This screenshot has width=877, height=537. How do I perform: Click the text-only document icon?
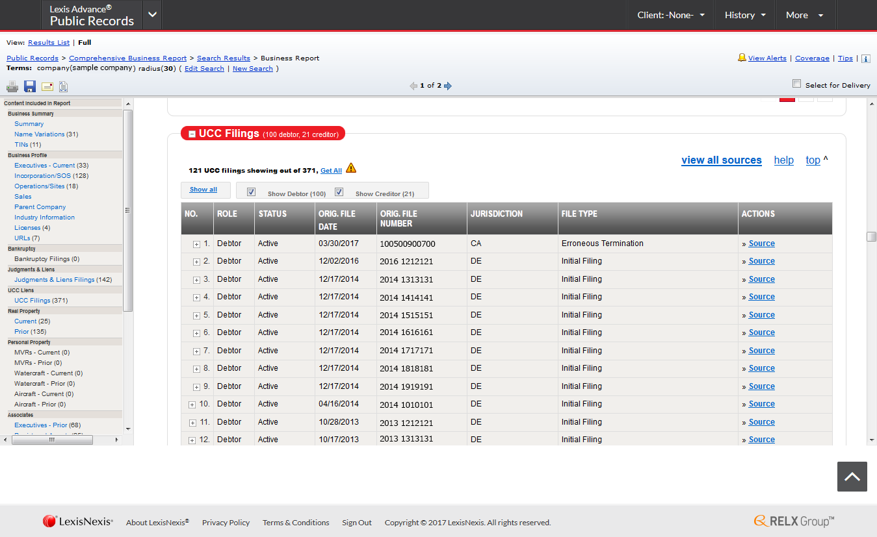[x=64, y=86]
